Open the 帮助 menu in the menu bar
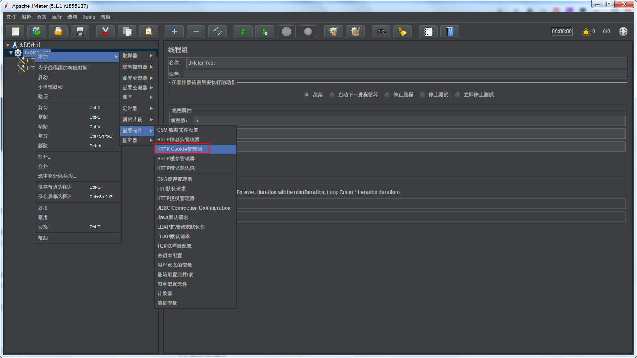The width and height of the screenshot is (637, 358). (105, 17)
